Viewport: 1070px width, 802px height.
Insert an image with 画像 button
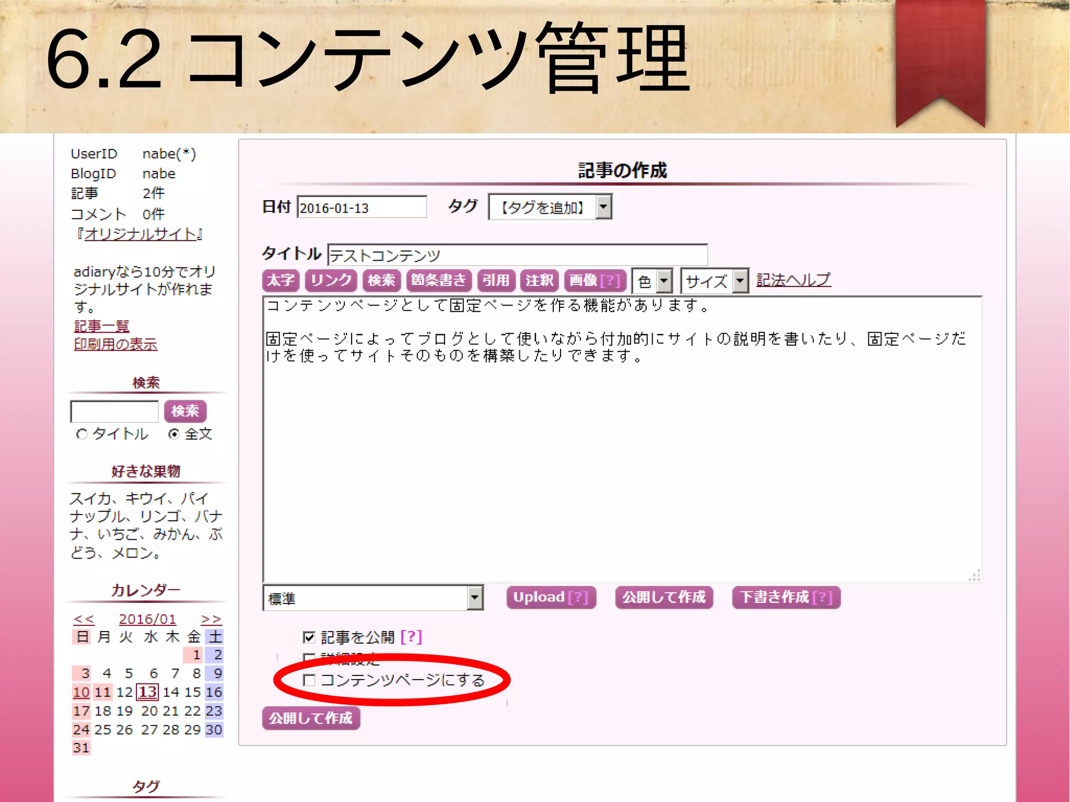(x=595, y=281)
